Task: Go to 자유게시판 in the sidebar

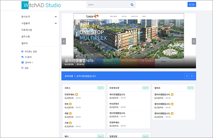Action: (x=26, y=30)
